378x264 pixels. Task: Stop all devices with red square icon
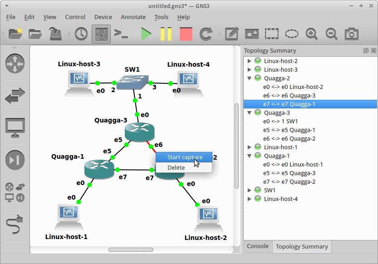click(x=185, y=34)
